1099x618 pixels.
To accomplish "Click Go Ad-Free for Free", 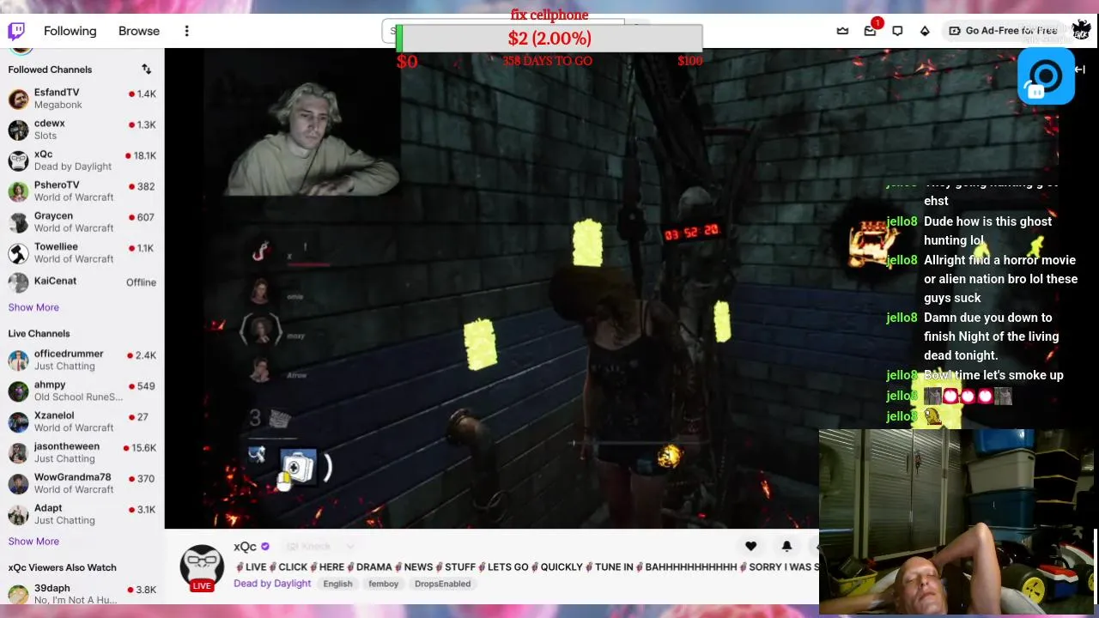I will point(1002,31).
